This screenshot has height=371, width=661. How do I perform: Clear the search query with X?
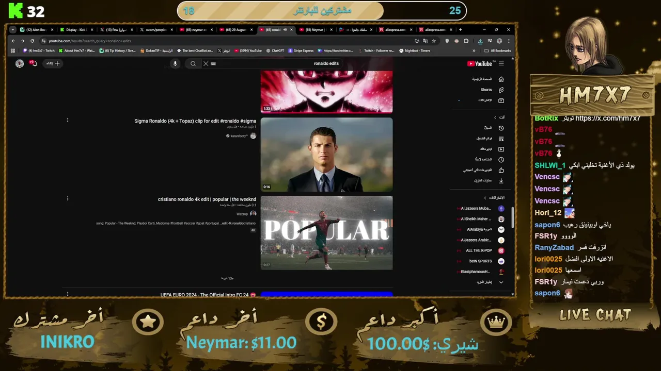point(206,63)
